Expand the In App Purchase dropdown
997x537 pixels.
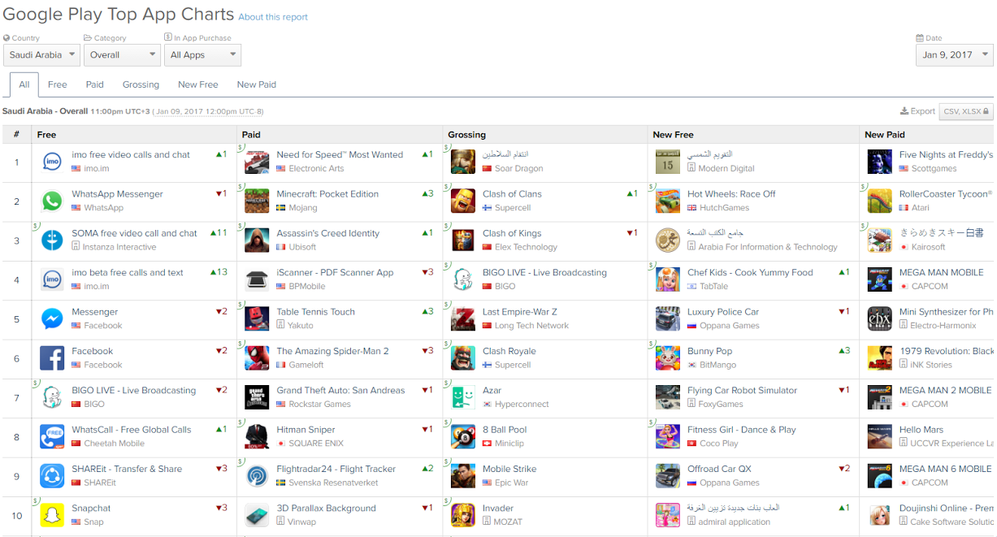click(202, 55)
